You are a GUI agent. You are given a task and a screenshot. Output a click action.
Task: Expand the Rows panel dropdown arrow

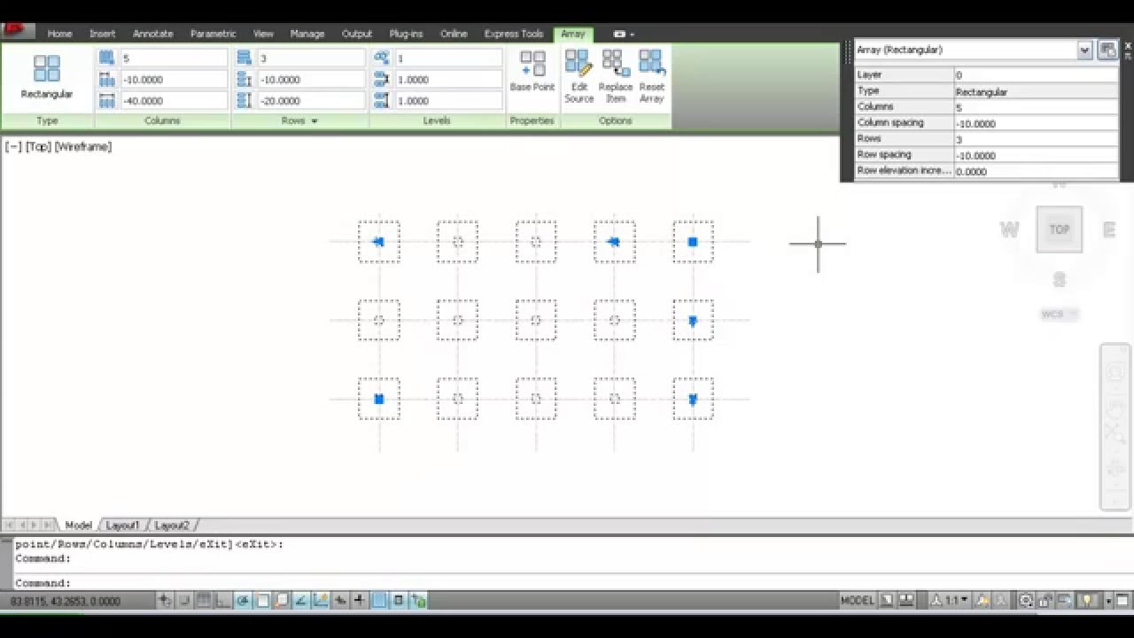315,121
